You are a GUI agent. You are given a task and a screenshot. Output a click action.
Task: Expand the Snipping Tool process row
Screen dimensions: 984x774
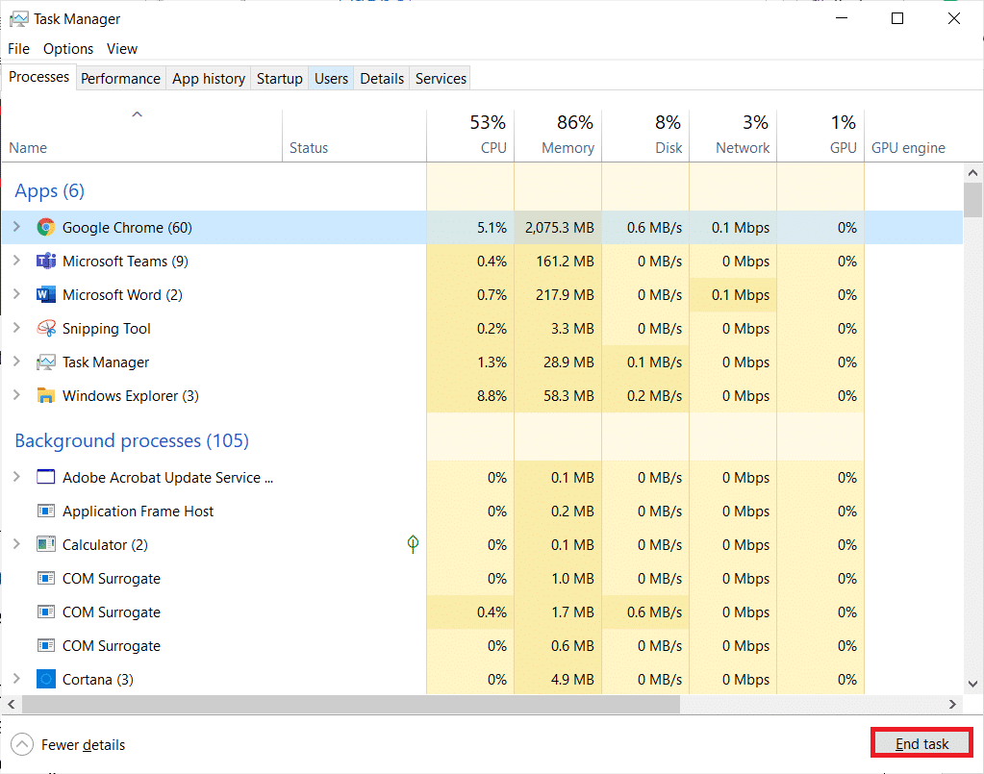17,328
